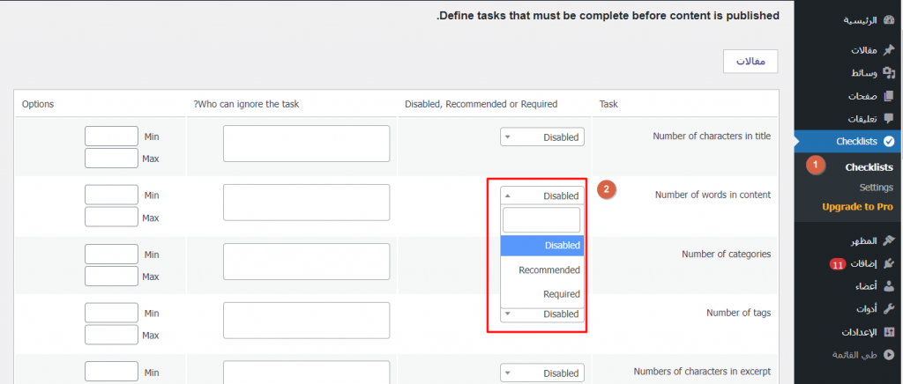Click the Pages icon in sidebar
Screen dimensions: 903x384
pos(888,95)
